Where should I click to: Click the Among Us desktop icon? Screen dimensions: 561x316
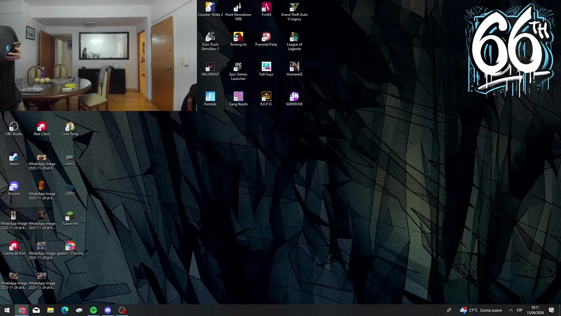[238, 39]
